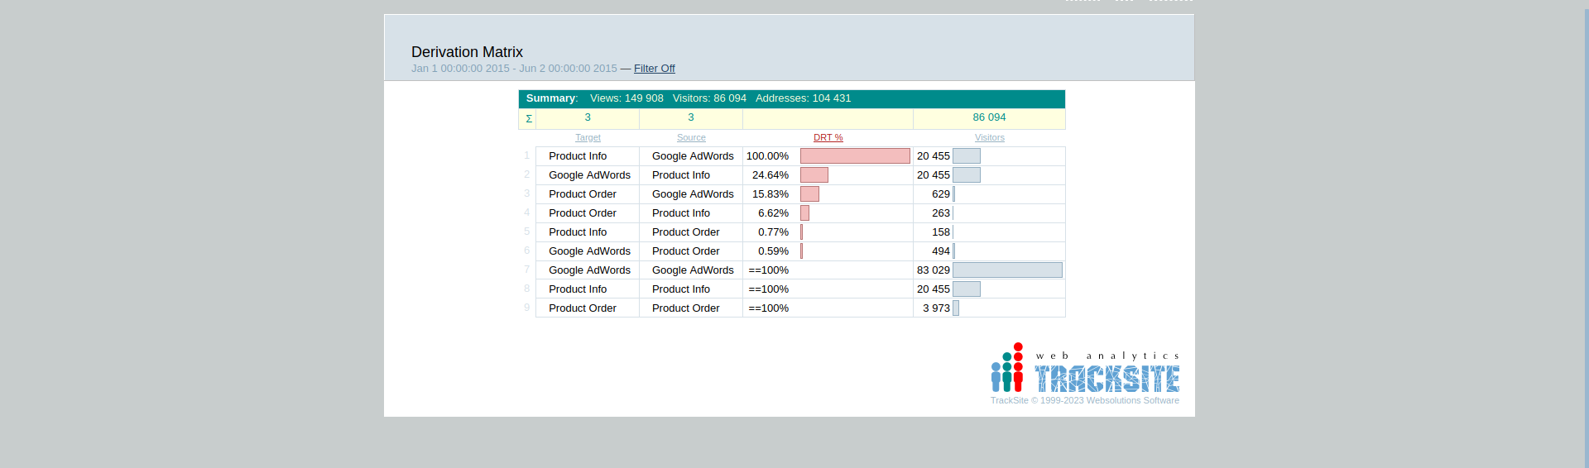Sort by DRT % column header
This screenshot has height=468, width=1589.
click(x=828, y=138)
